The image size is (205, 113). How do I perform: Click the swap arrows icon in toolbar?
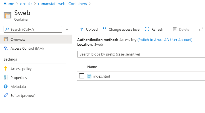pos(201,29)
